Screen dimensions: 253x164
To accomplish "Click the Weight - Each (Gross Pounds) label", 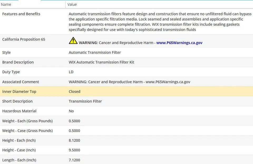I will coord(27,121).
